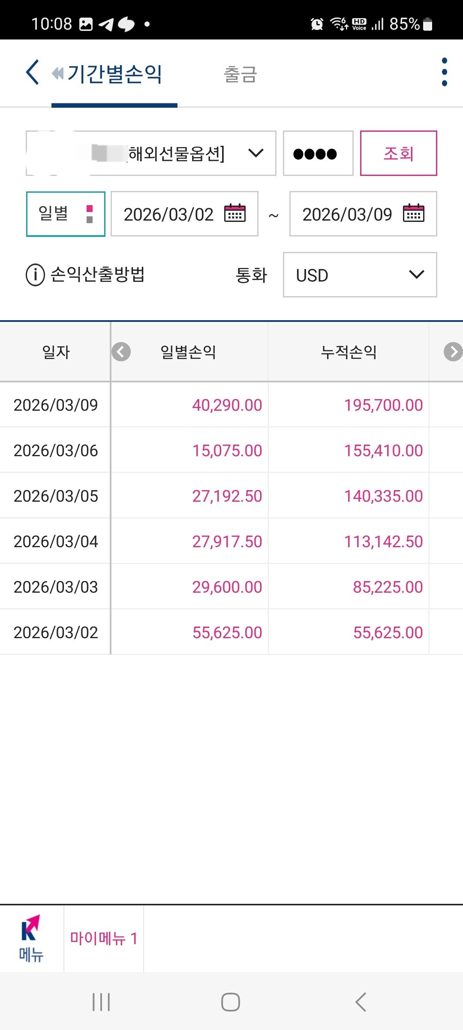Open the USD currency dropdown
Viewport: 463px width, 1030px height.
click(x=360, y=275)
